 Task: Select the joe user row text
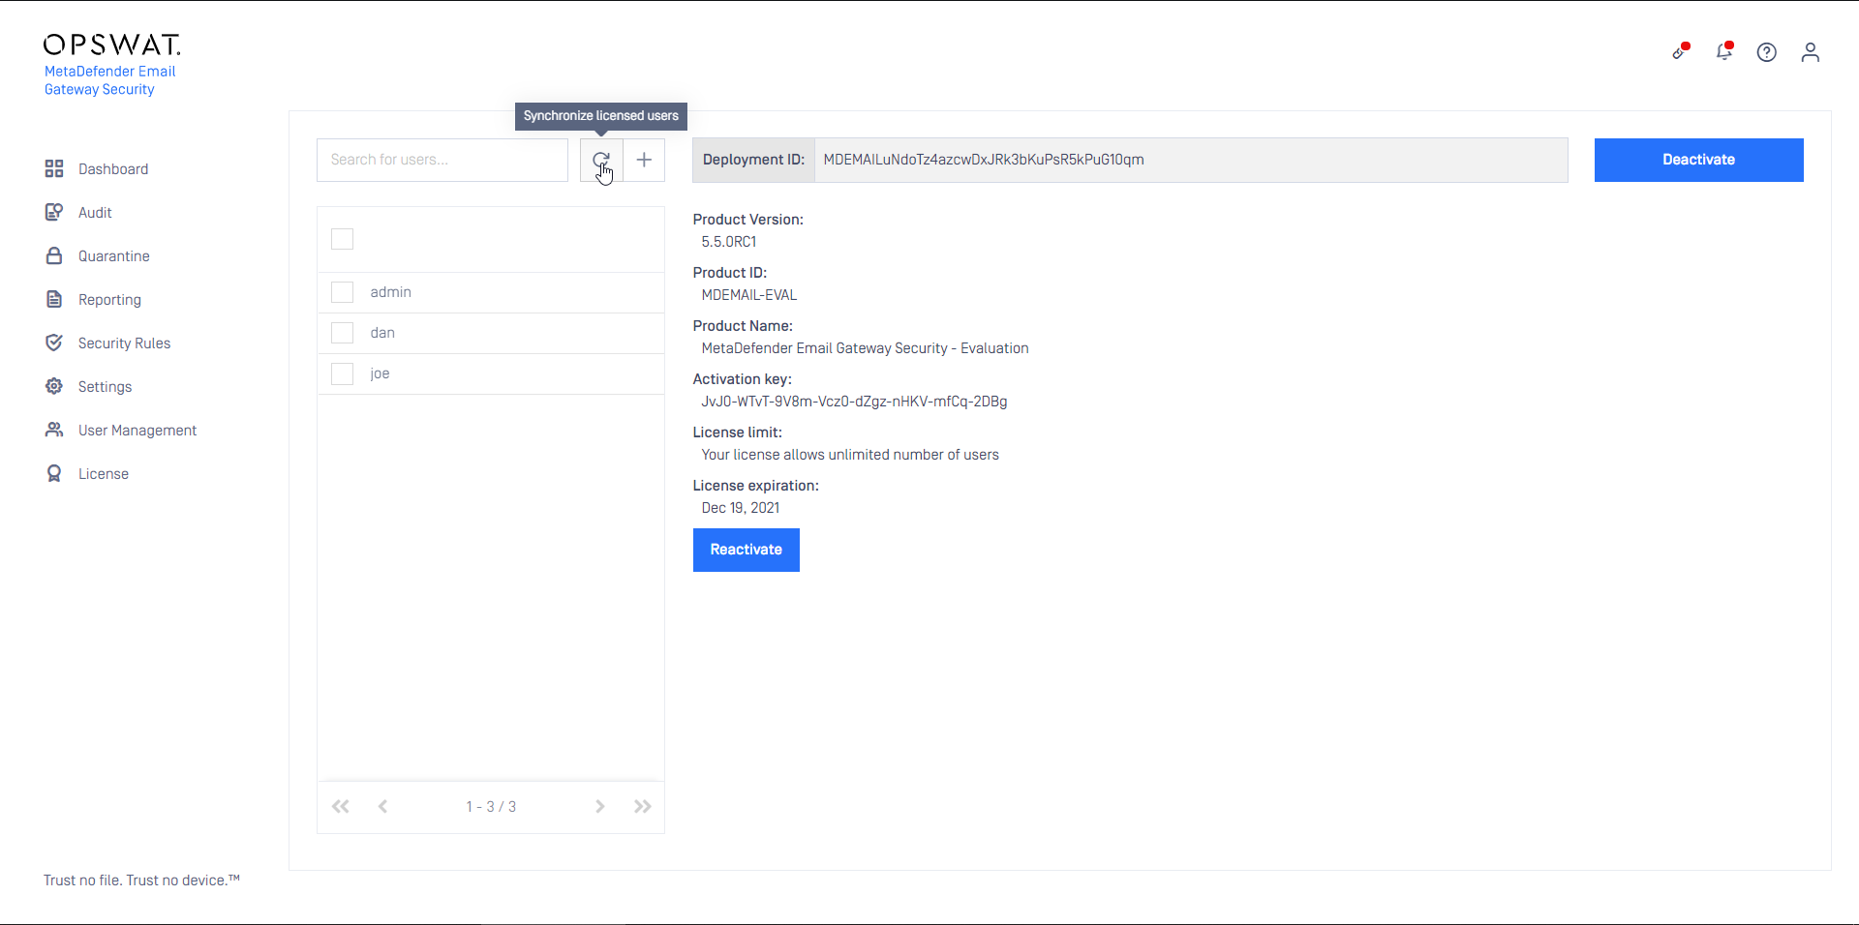380,373
